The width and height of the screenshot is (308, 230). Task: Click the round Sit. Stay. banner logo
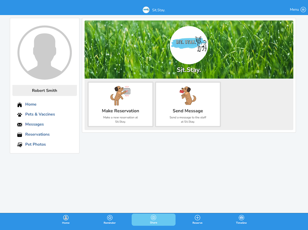189,45
